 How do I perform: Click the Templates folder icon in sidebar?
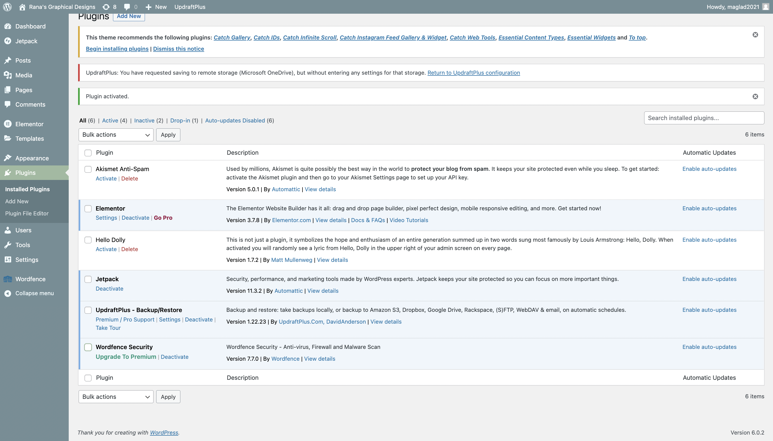click(x=8, y=138)
